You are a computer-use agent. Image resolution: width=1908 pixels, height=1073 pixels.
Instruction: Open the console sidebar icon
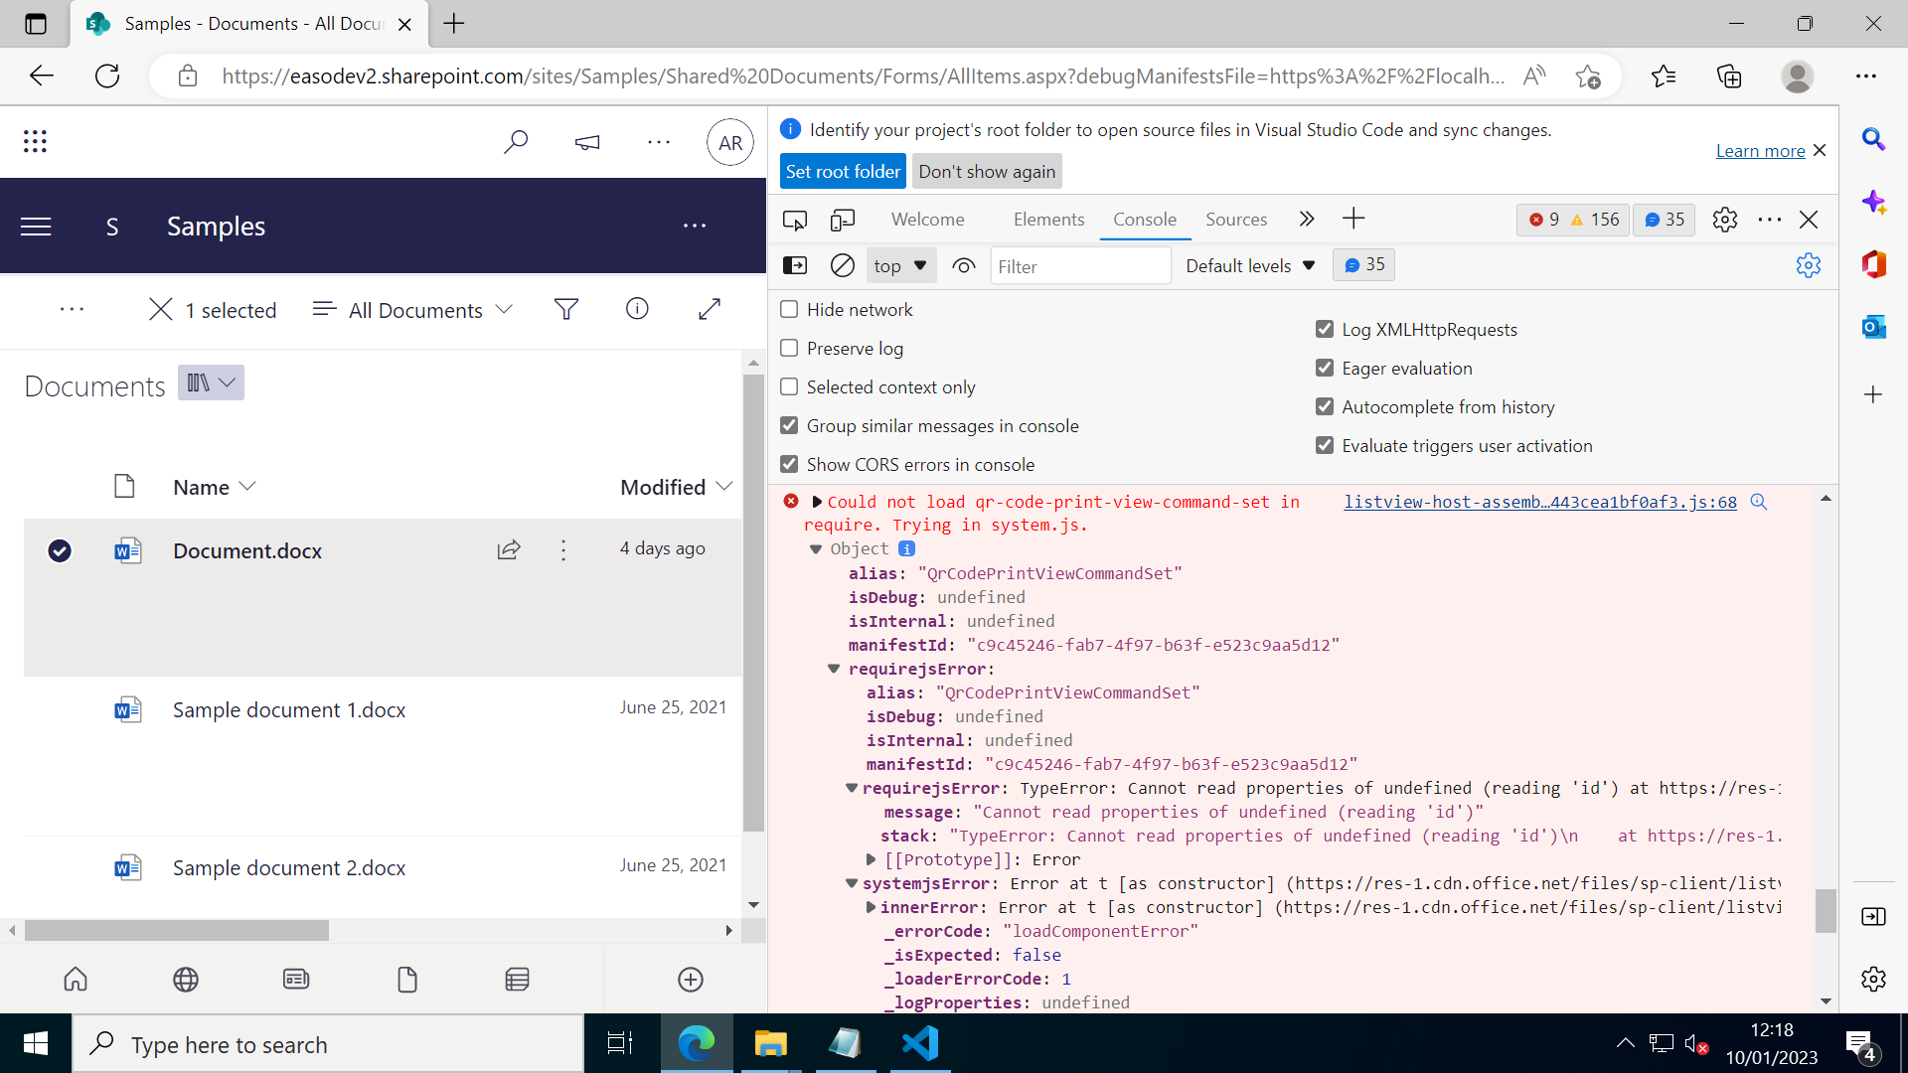(796, 265)
